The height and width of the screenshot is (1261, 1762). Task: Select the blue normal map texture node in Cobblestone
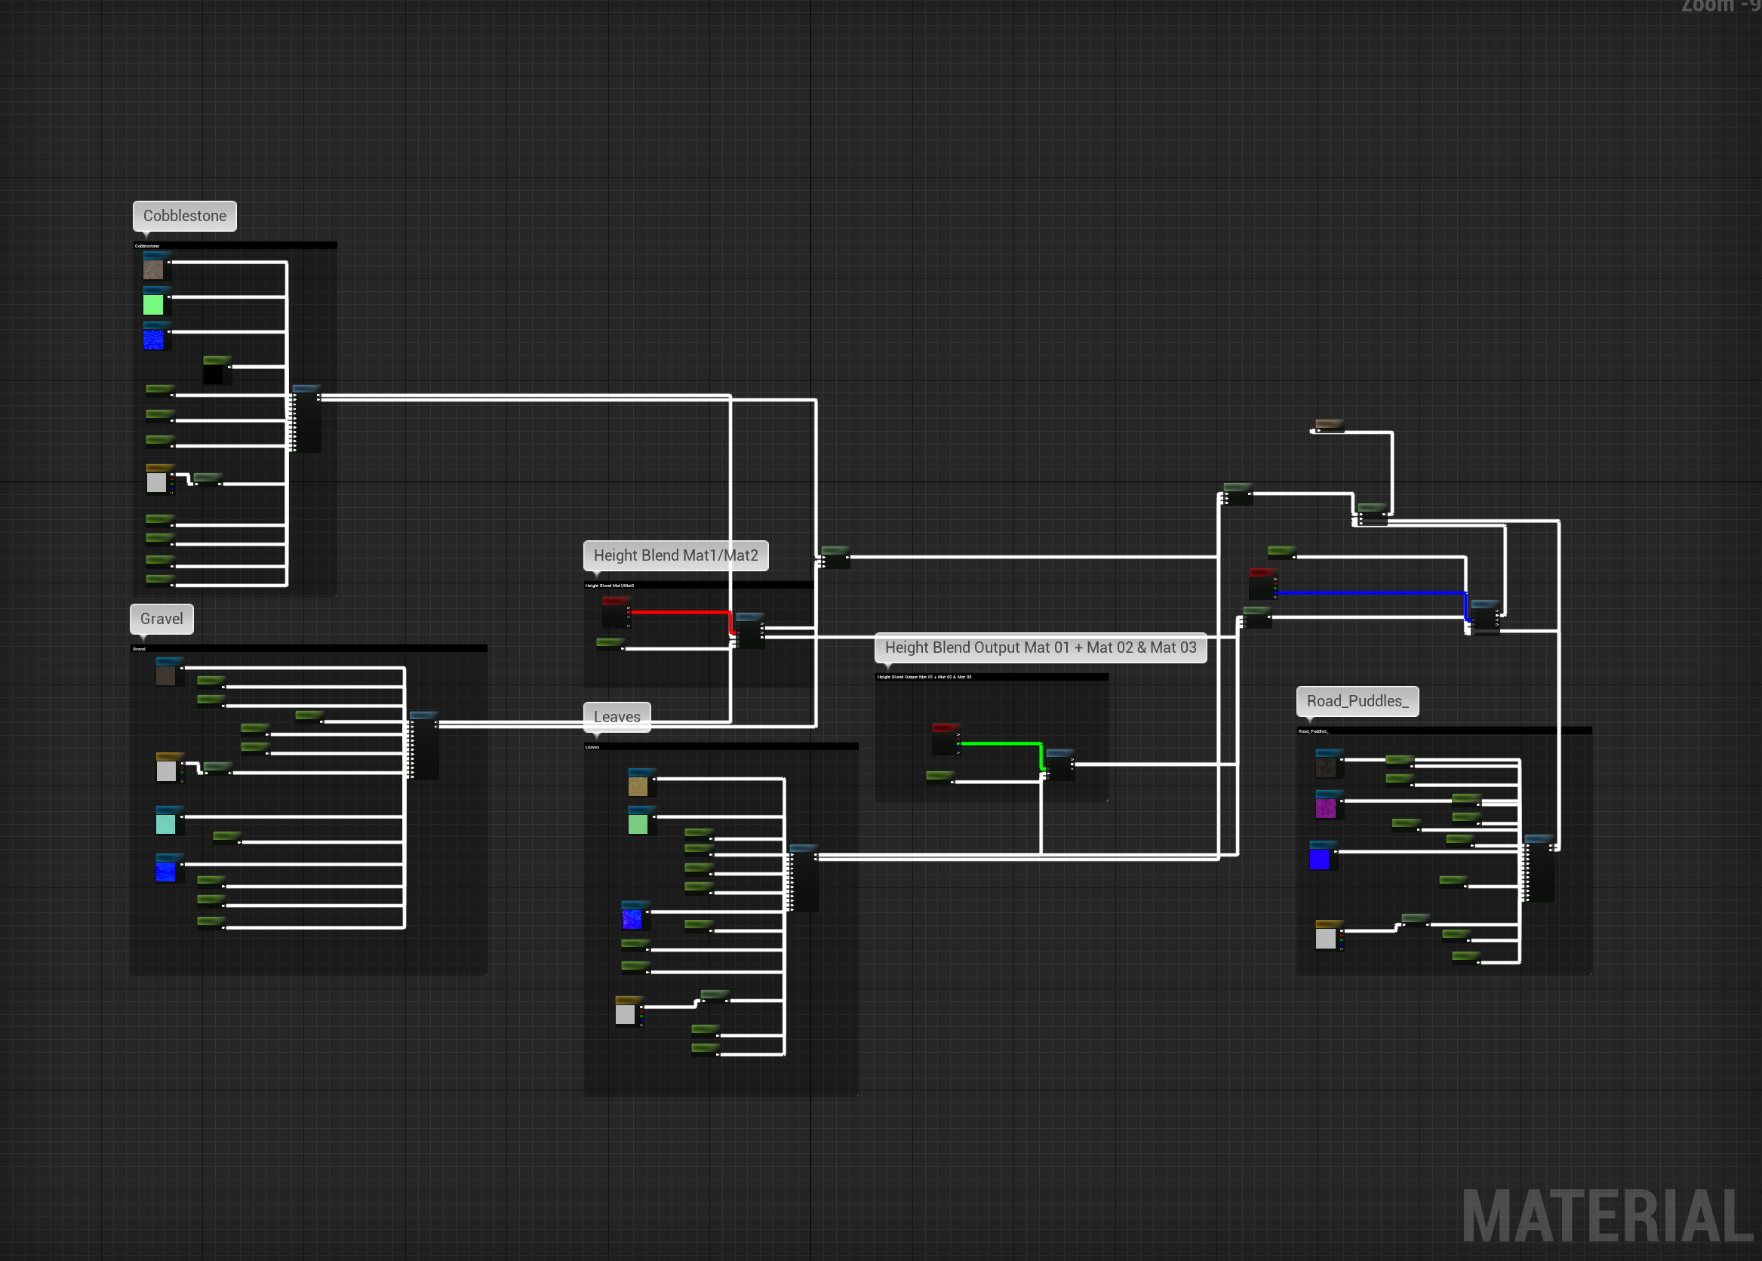[154, 340]
